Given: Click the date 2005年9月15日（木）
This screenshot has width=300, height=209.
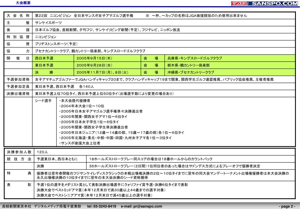Looking at the screenshot, I should (x=94, y=58).
